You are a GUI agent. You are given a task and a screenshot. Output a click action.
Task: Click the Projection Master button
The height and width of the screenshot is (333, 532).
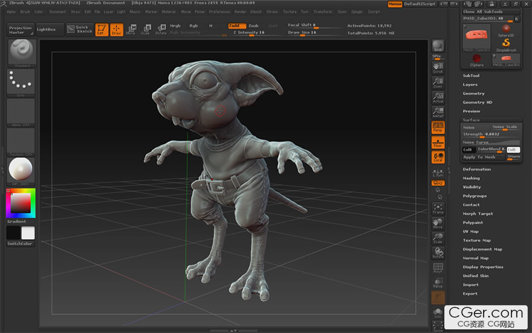tap(20, 30)
